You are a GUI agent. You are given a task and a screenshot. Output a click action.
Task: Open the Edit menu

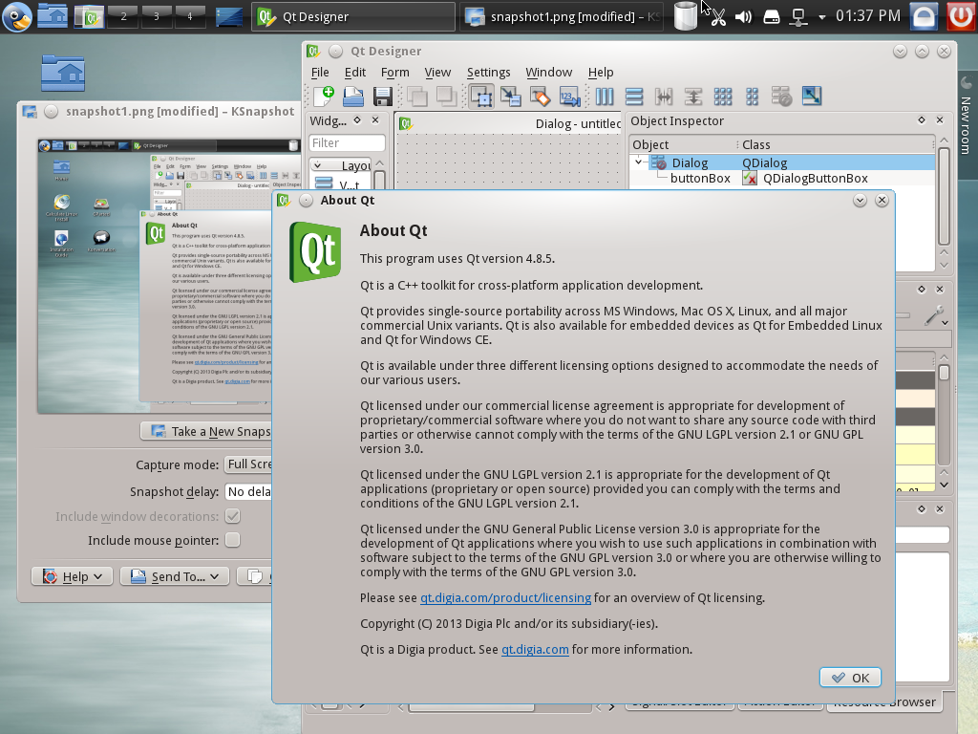point(355,73)
